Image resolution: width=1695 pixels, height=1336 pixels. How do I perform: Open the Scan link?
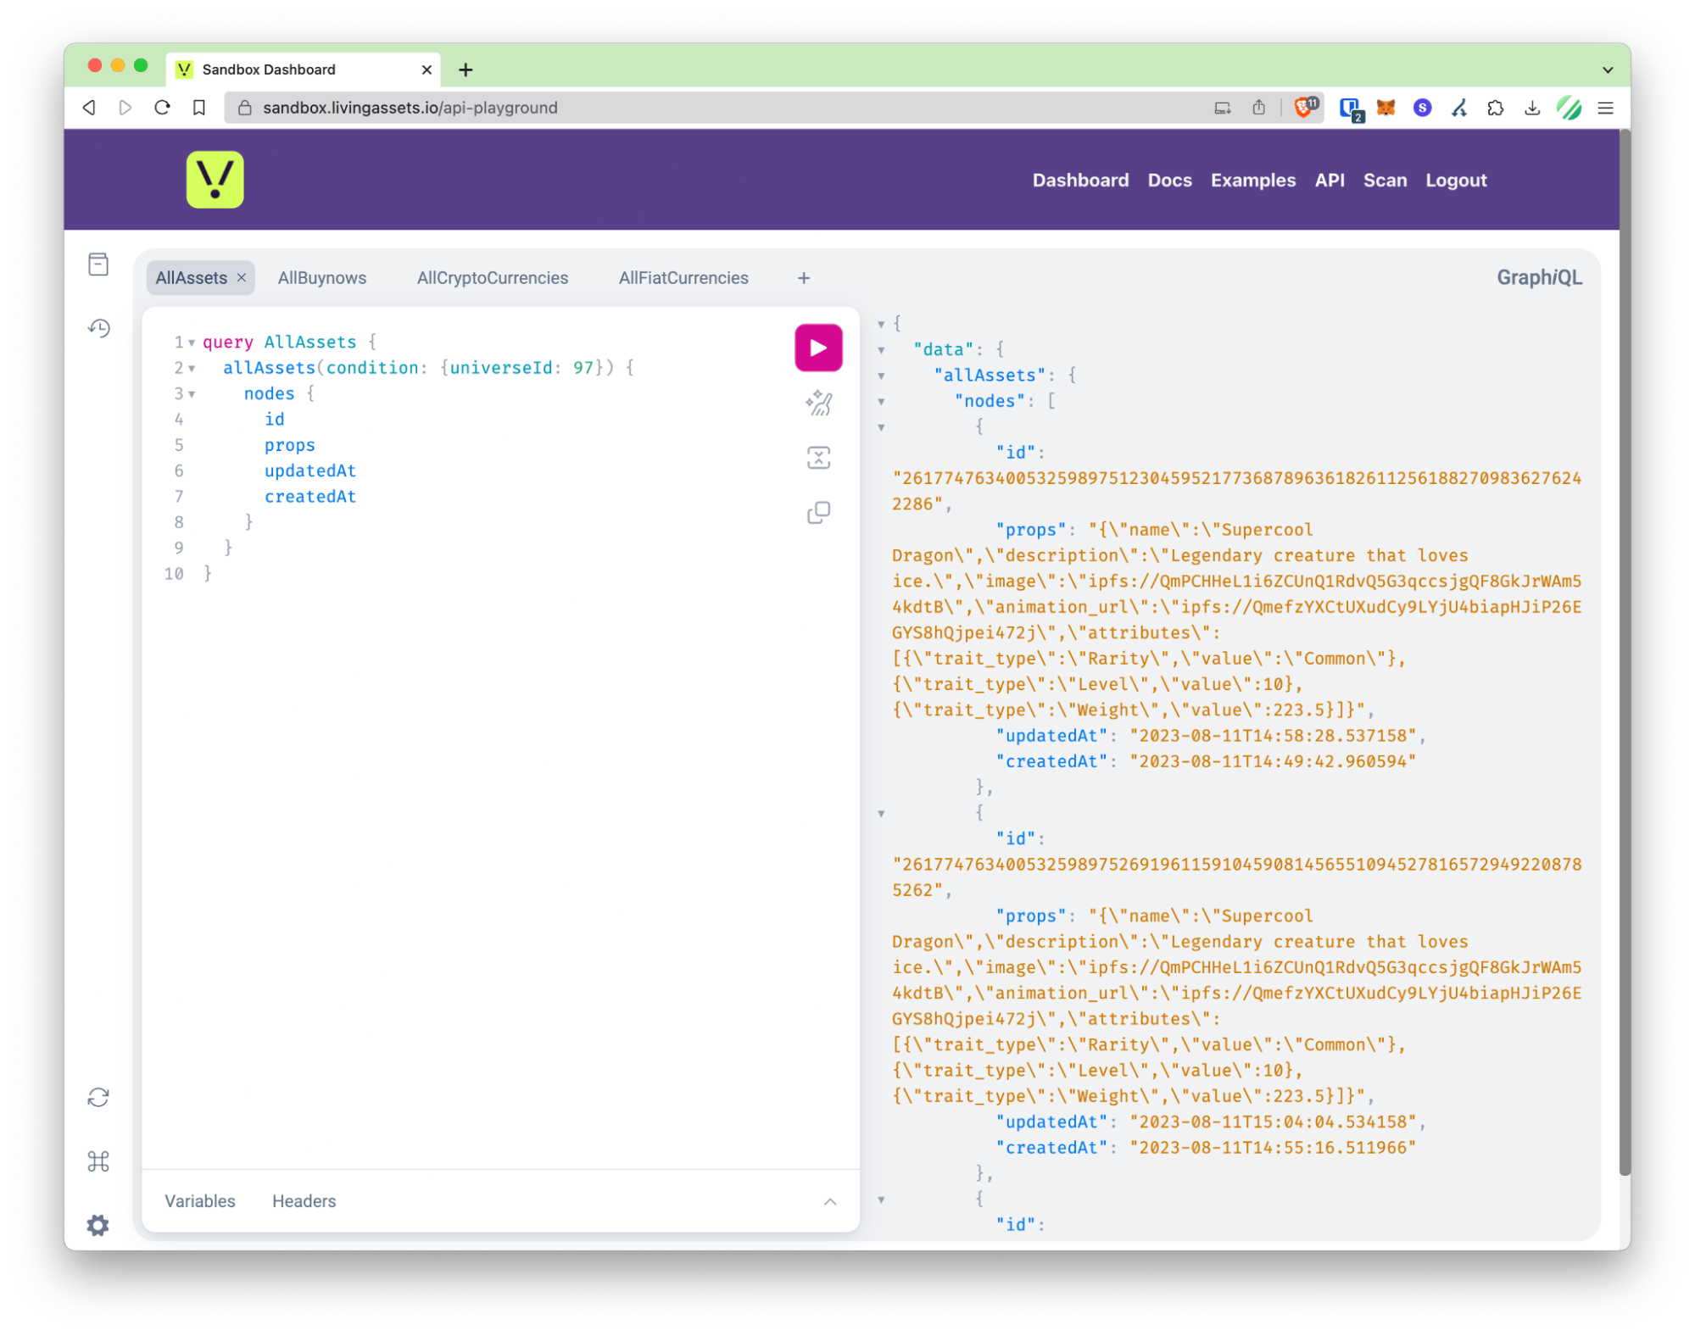click(x=1384, y=180)
